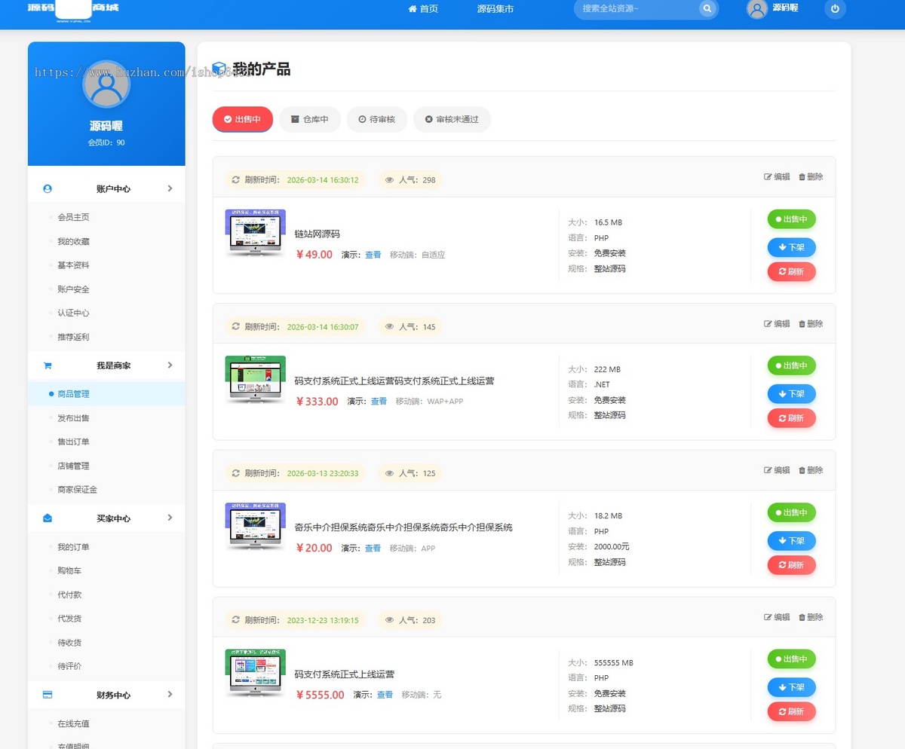Image resolution: width=905 pixels, height=749 pixels.
Task: Go to 首页 home
Action: point(423,9)
